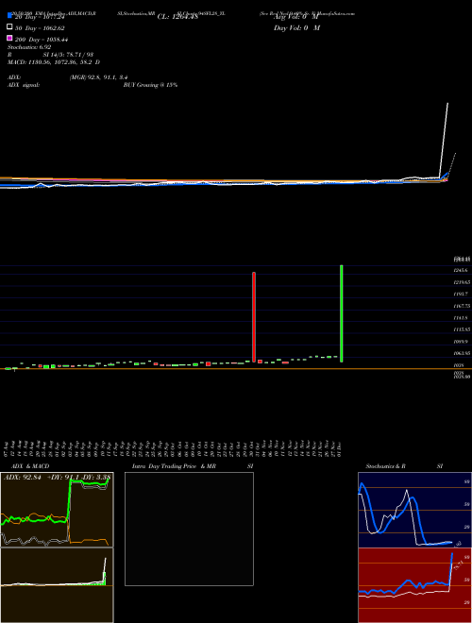The image size is (472, 623).
Task: Click the 1167.75 price axis label
Action: [x=463, y=306]
